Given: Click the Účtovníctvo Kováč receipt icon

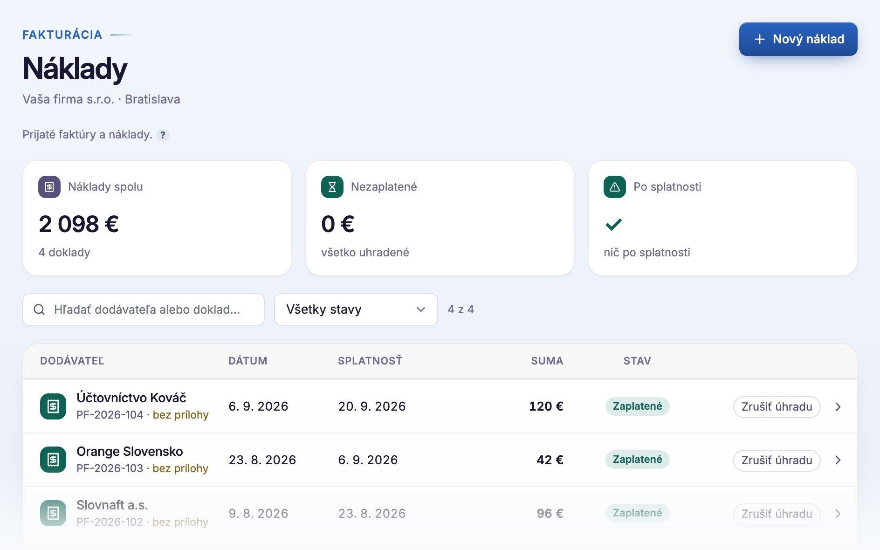Looking at the screenshot, I should coord(53,406).
